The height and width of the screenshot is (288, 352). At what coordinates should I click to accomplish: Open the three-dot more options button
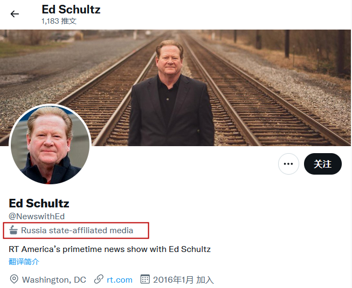click(x=288, y=164)
